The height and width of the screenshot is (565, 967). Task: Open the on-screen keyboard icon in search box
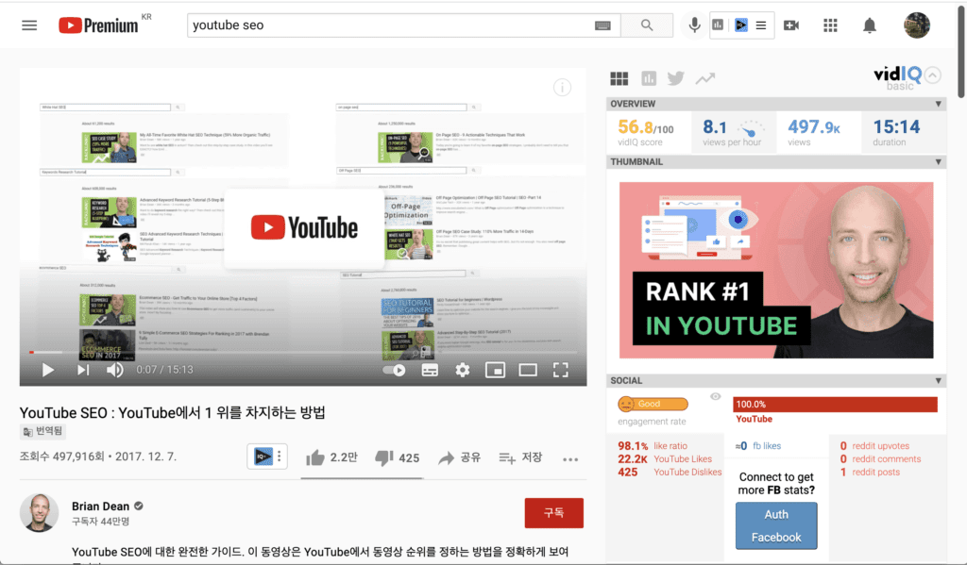coord(602,25)
